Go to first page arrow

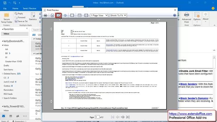tap(113, 117)
